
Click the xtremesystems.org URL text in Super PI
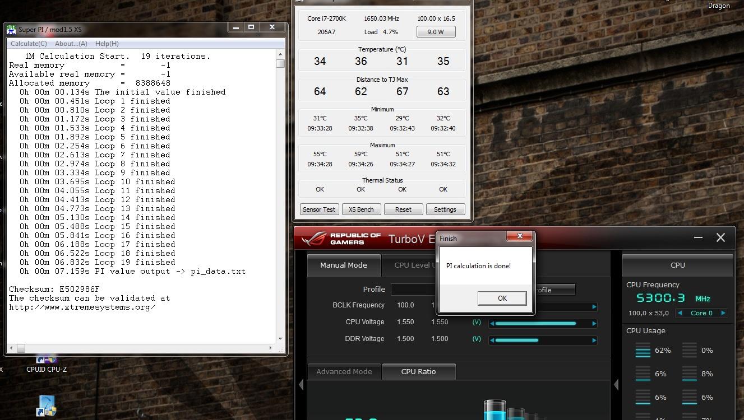[x=82, y=307]
